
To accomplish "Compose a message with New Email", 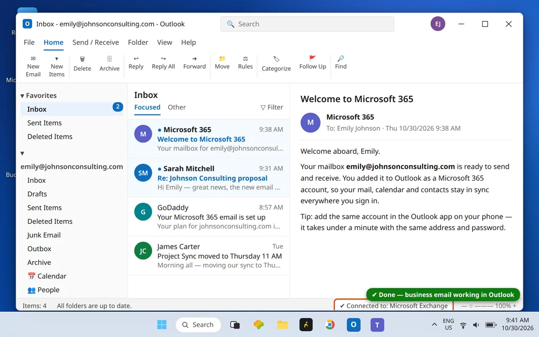I will [33, 66].
